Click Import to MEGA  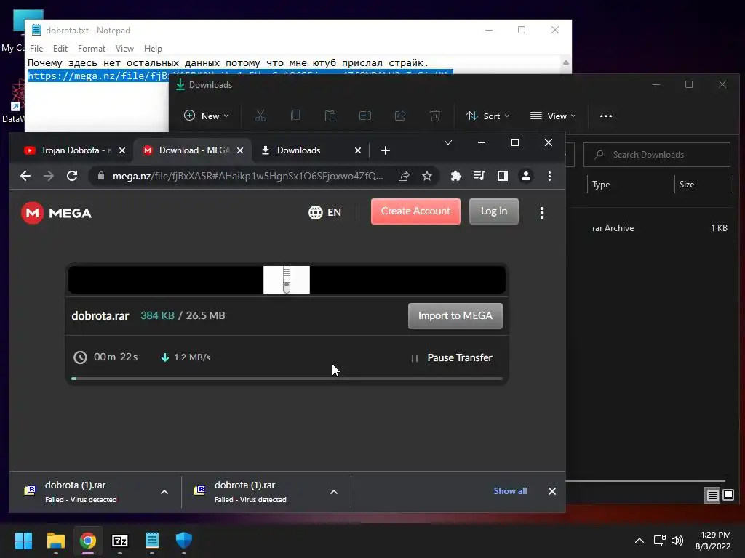[x=455, y=315]
